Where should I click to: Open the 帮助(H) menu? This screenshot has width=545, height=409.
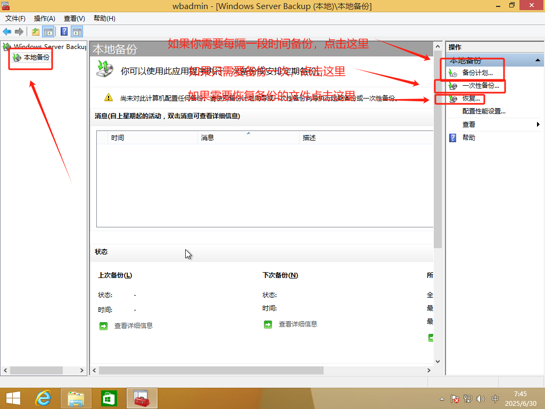(x=104, y=19)
